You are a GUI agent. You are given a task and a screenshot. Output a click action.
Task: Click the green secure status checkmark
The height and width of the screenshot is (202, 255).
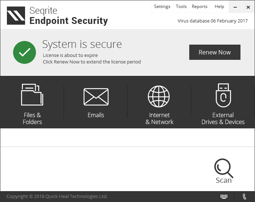[24, 52]
